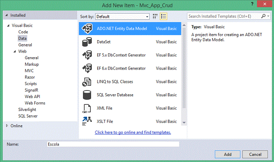Click the 'XML File' template name
Screen dimensions: 274x162
(105, 108)
